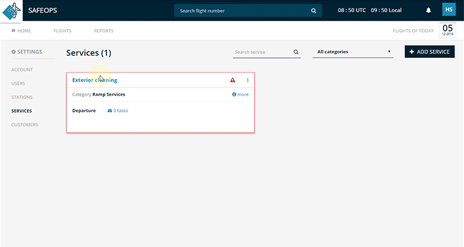464x247 pixels.
Task: Click the Ramp Services category text
Action: [x=109, y=95]
